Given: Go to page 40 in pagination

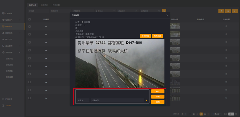Looking at the screenshot, I should [x=194, y=114].
